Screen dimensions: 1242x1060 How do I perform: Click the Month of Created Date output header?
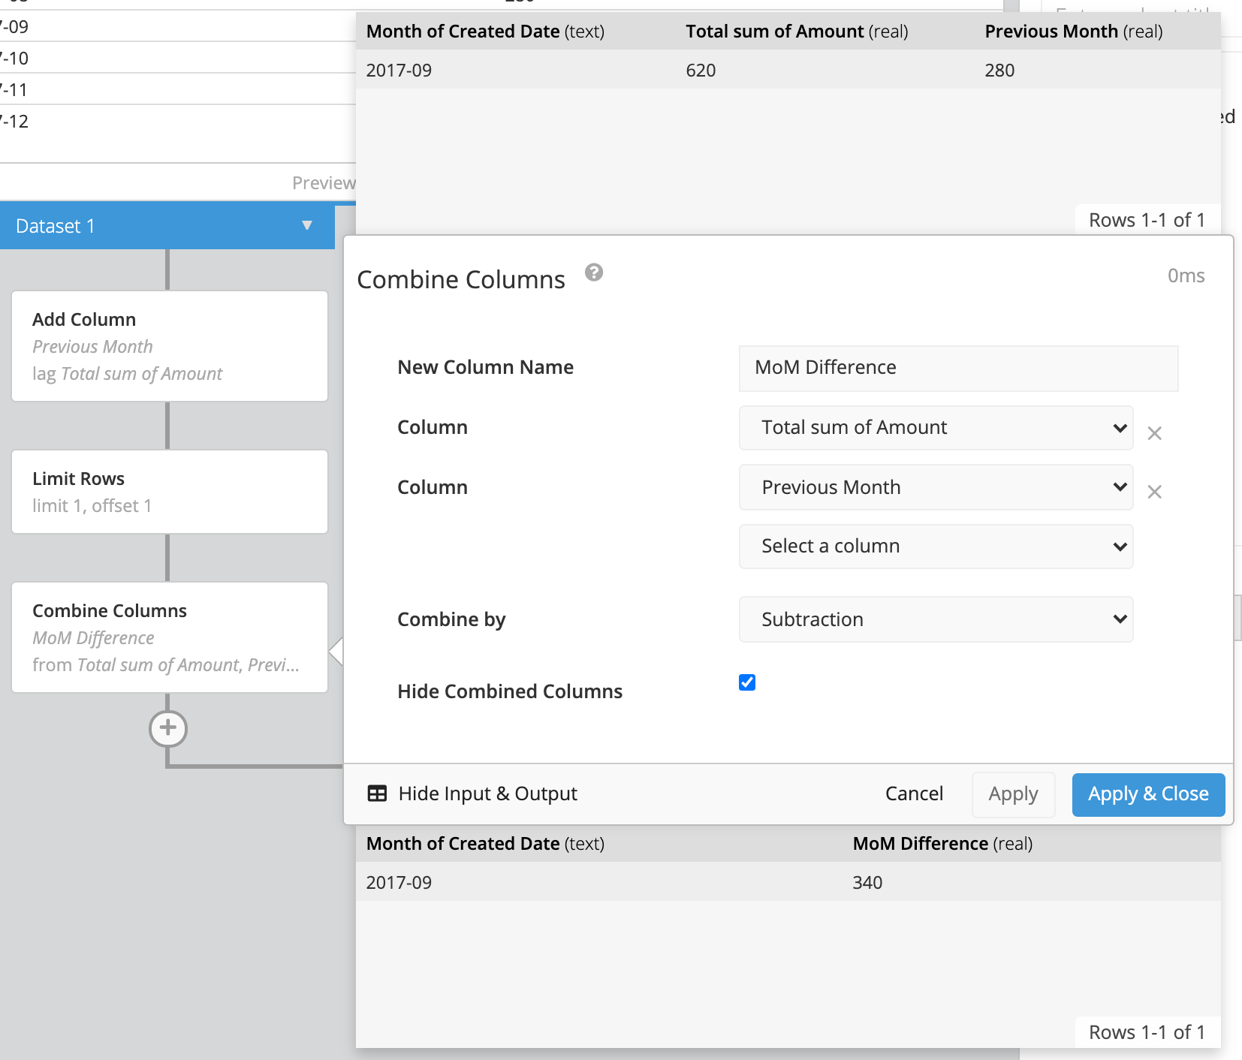[485, 844]
